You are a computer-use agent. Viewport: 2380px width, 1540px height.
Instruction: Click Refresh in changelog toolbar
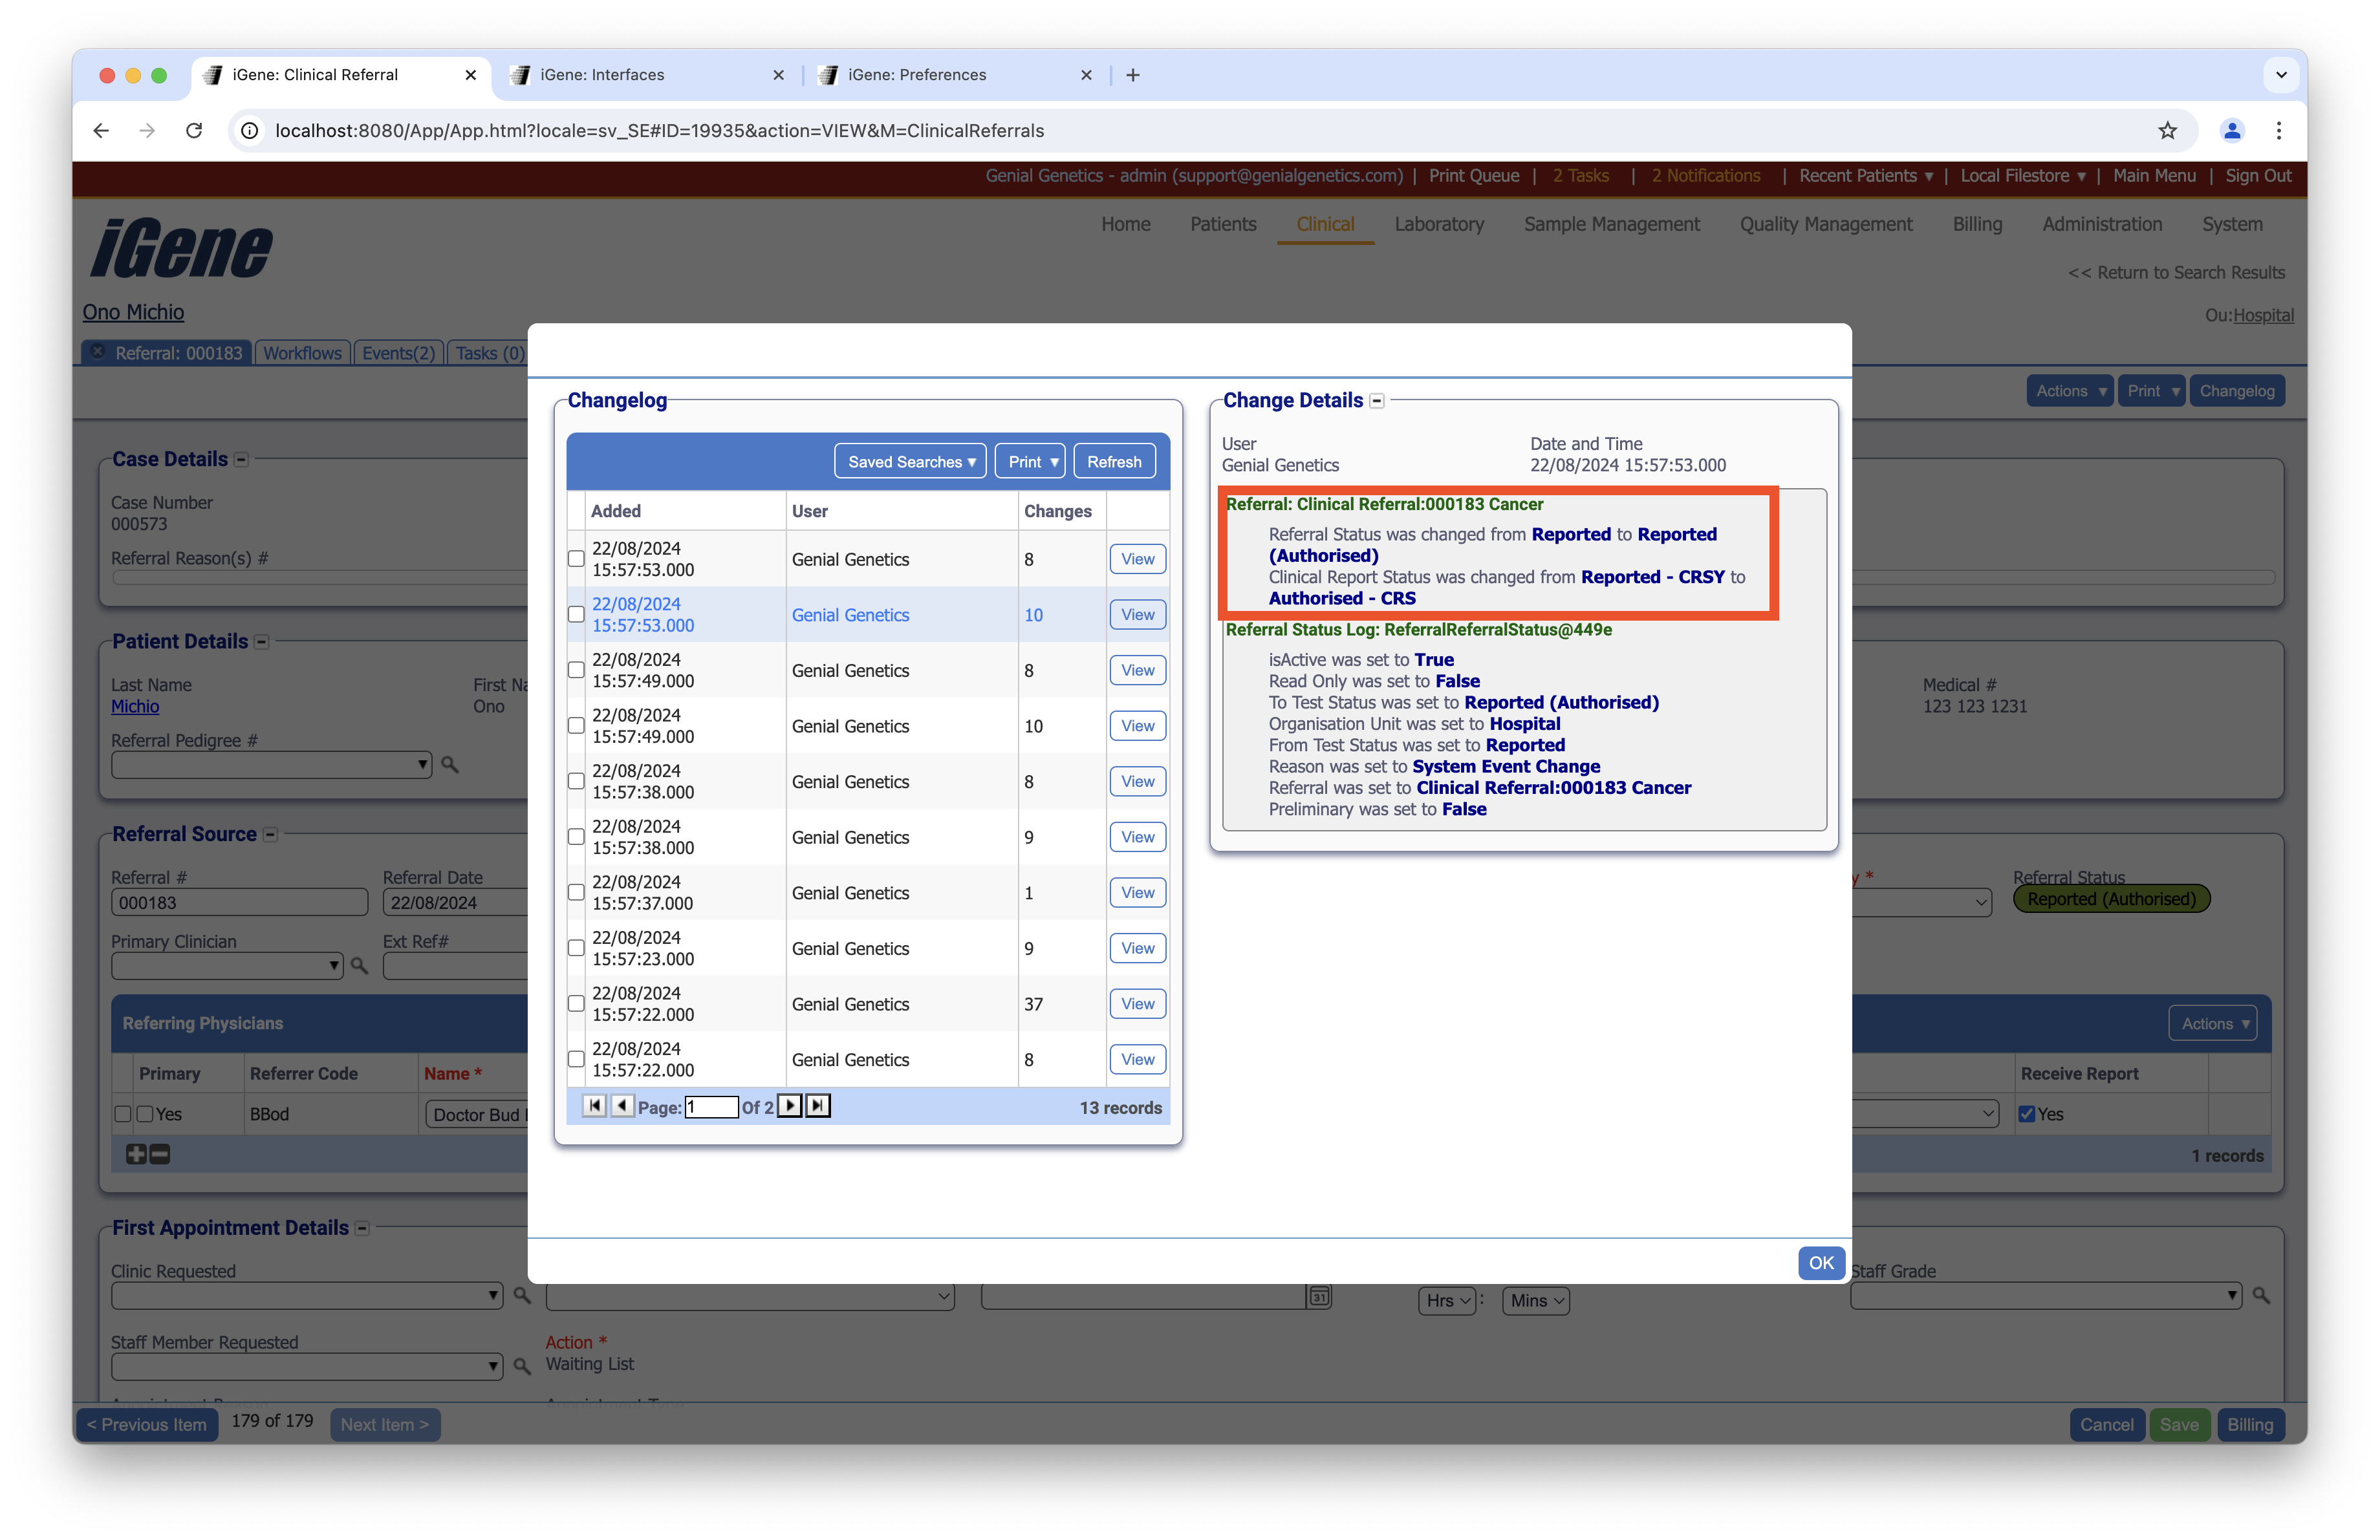coord(1114,462)
